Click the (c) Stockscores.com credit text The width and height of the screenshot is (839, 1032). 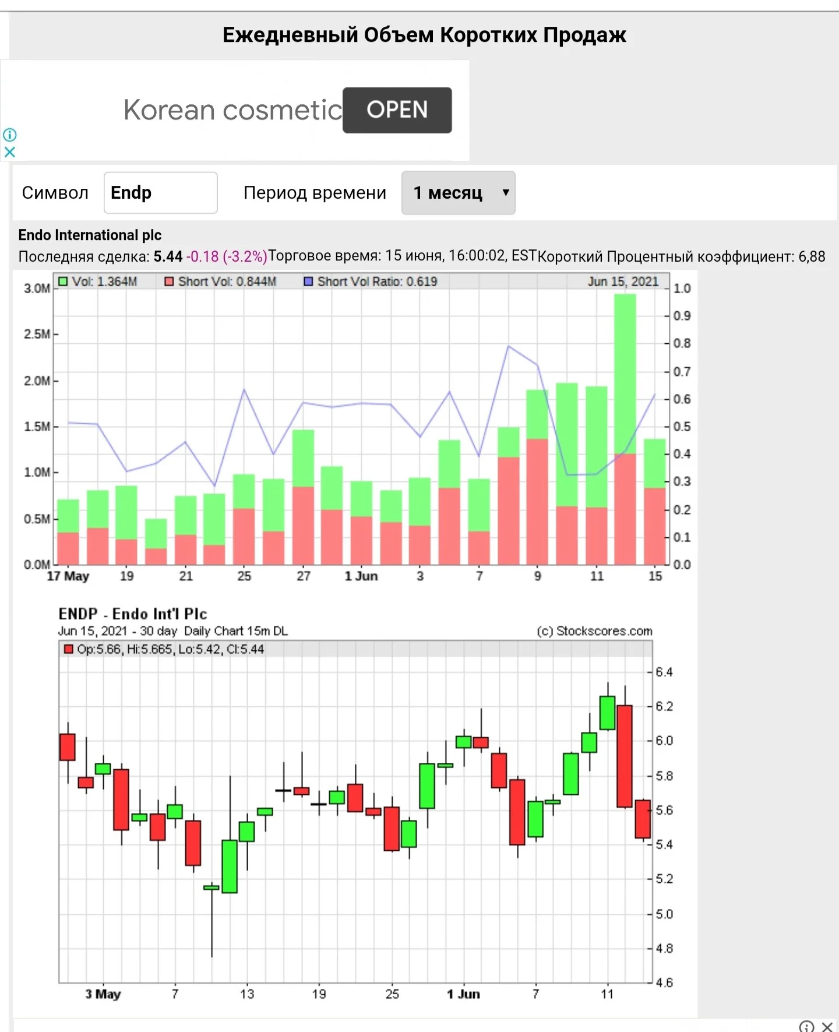[x=594, y=631]
